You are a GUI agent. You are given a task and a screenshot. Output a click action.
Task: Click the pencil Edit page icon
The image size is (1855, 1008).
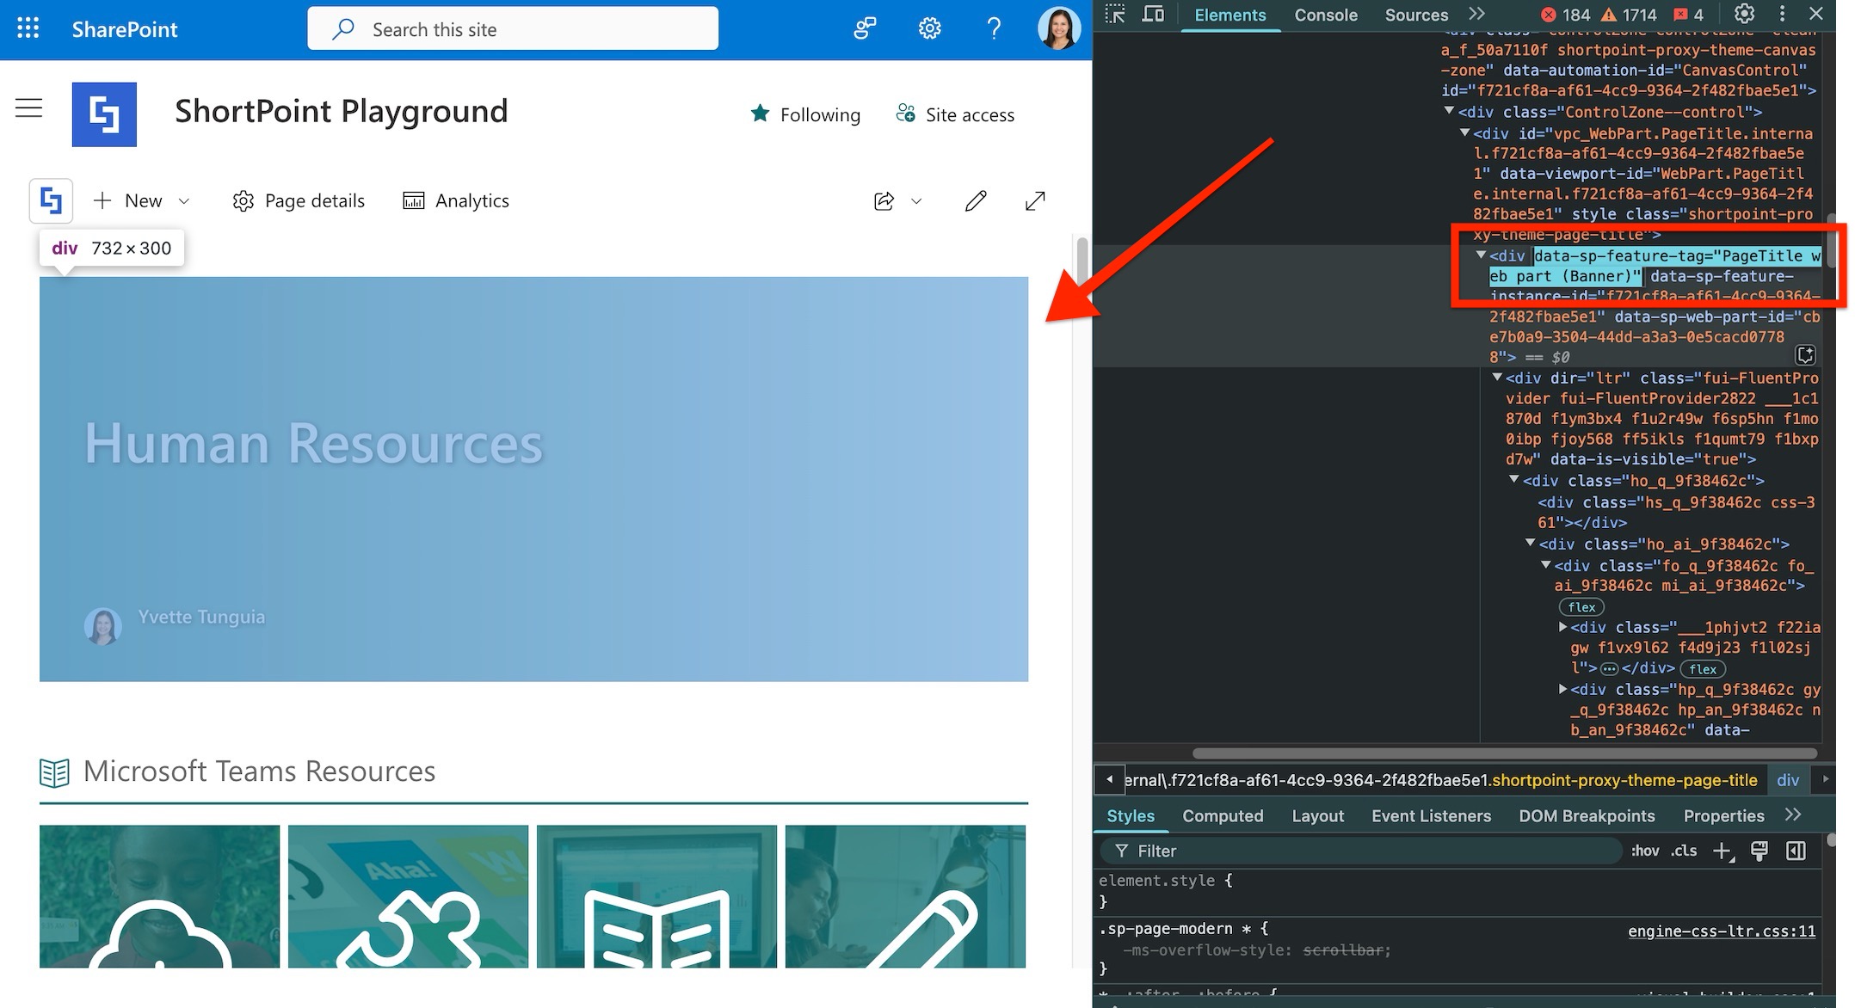coord(975,201)
